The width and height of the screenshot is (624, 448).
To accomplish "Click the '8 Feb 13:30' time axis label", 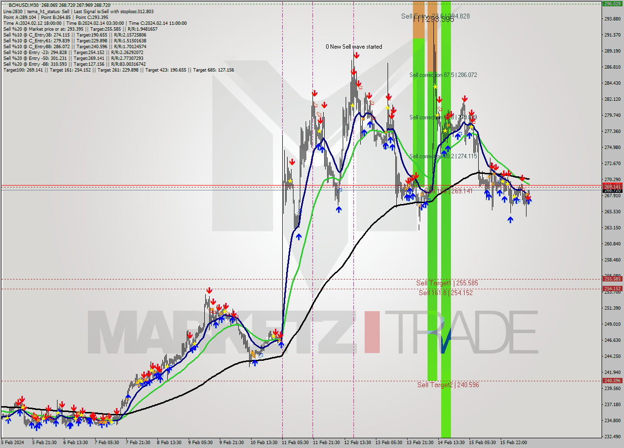I will [169, 442].
